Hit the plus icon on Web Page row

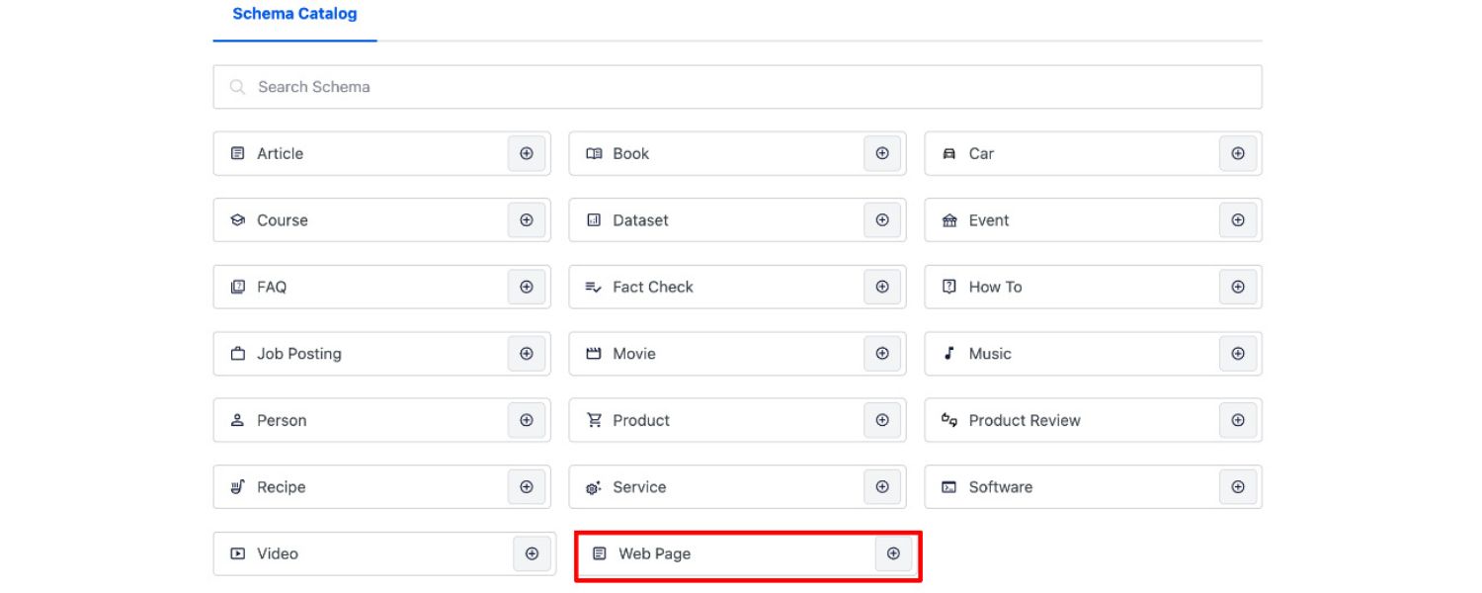tap(893, 553)
